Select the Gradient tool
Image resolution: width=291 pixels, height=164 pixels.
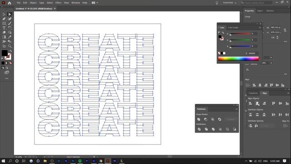pos(4,37)
